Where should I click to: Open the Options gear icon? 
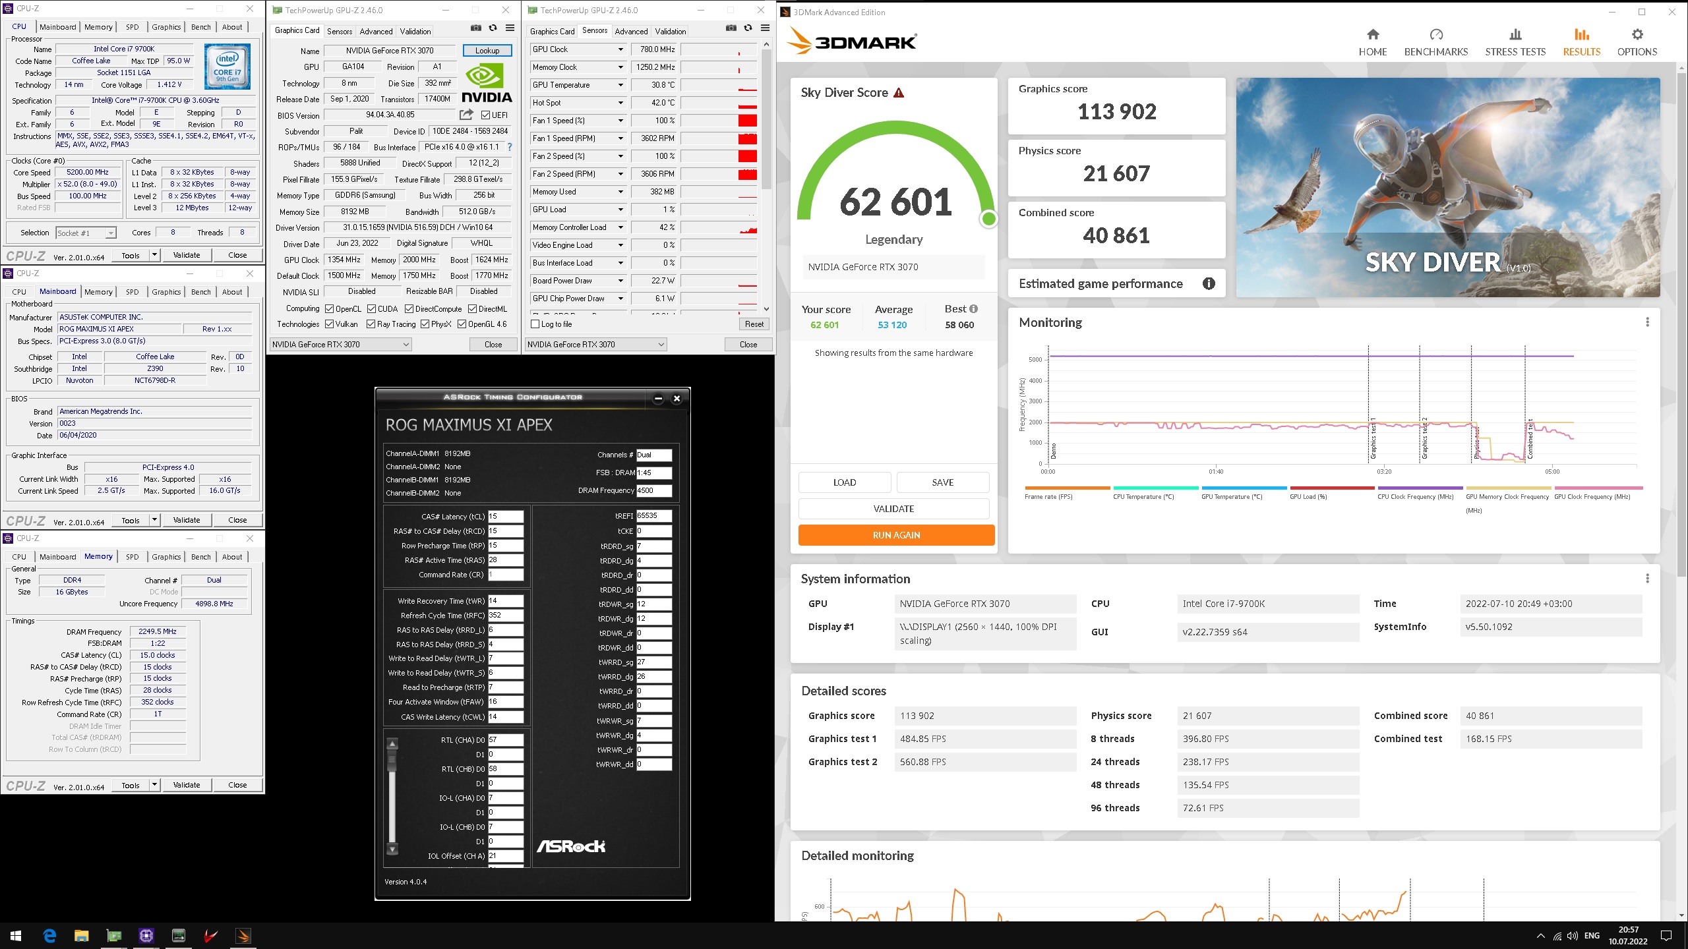tap(1637, 34)
